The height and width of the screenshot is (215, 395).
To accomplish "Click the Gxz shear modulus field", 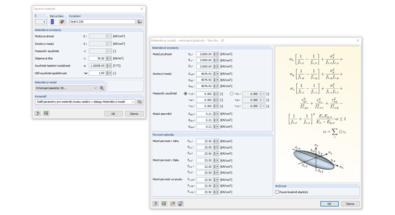I will [x=205, y=80].
